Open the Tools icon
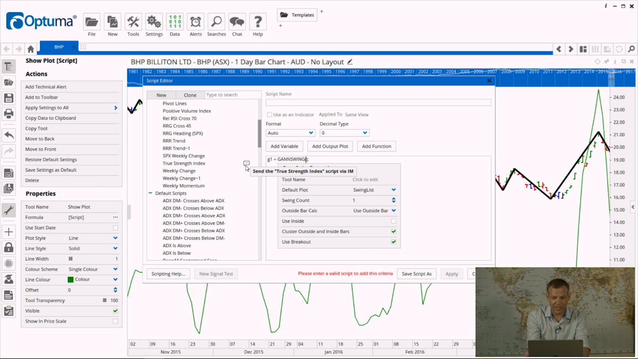 point(133,22)
